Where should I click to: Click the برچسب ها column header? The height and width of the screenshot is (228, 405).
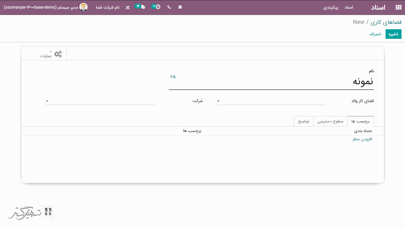click(192, 131)
